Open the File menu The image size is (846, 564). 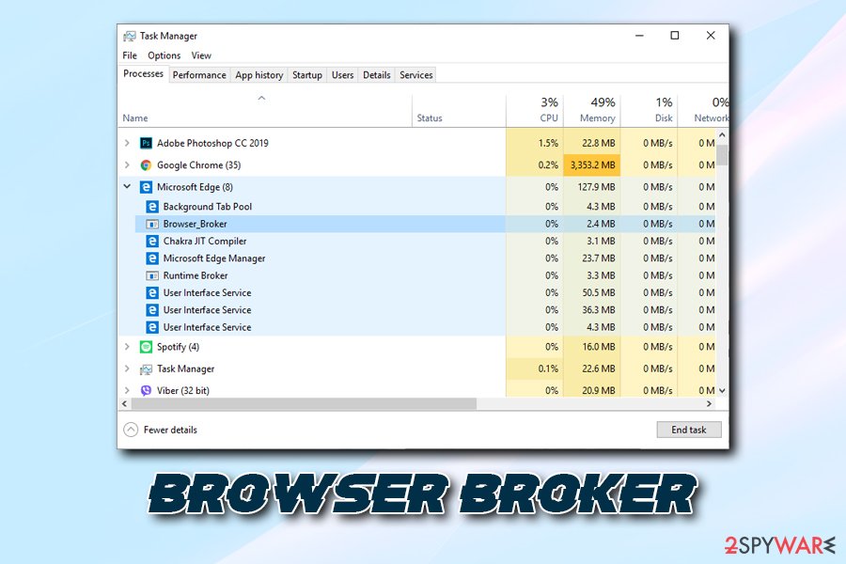[130, 55]
